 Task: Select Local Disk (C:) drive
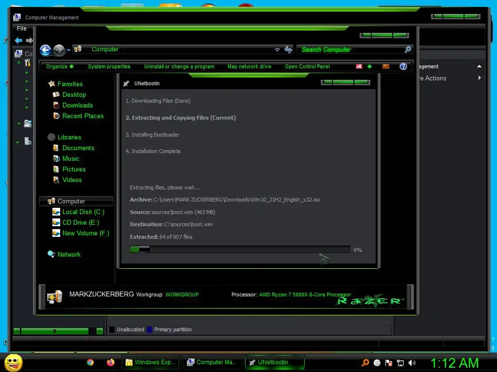tap(83, 212)
